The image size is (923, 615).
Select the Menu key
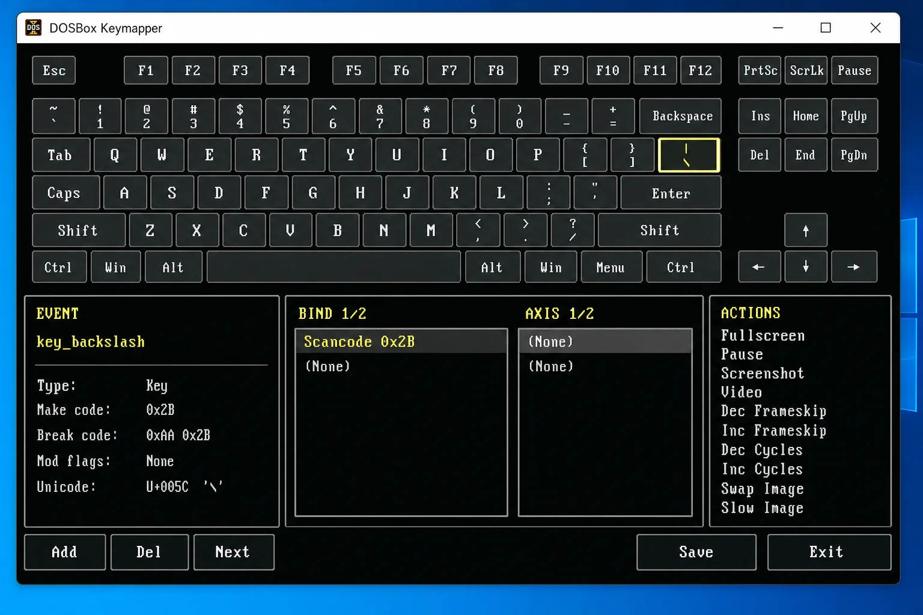[x=612, y=267]
